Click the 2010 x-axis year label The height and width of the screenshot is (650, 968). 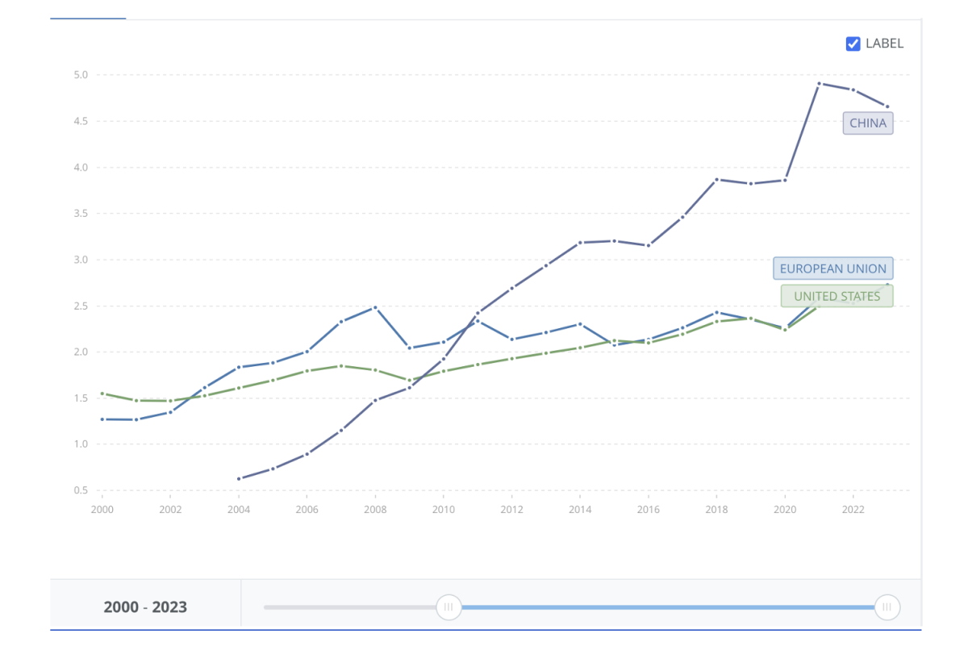pyautogui.click(x=444, y=510)
